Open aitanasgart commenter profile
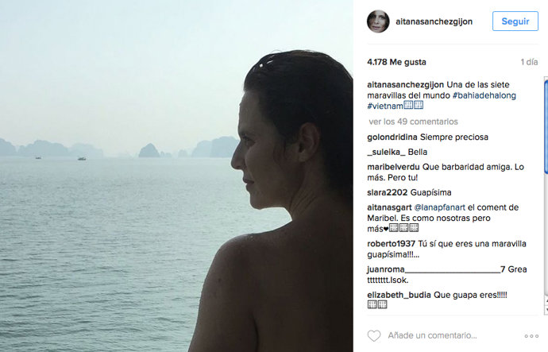The width and height of the screenshot is (548, 352). point(389,207)
